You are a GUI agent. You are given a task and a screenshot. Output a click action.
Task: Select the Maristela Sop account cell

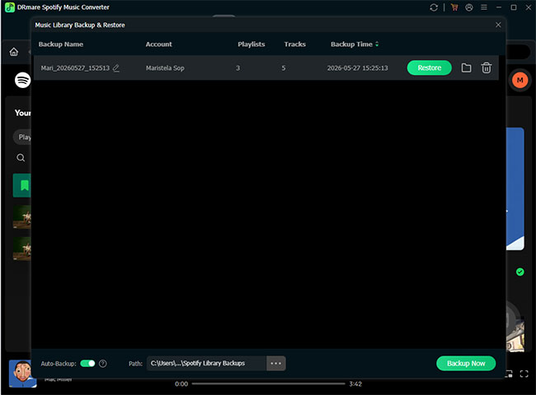(x=165, y=67)
